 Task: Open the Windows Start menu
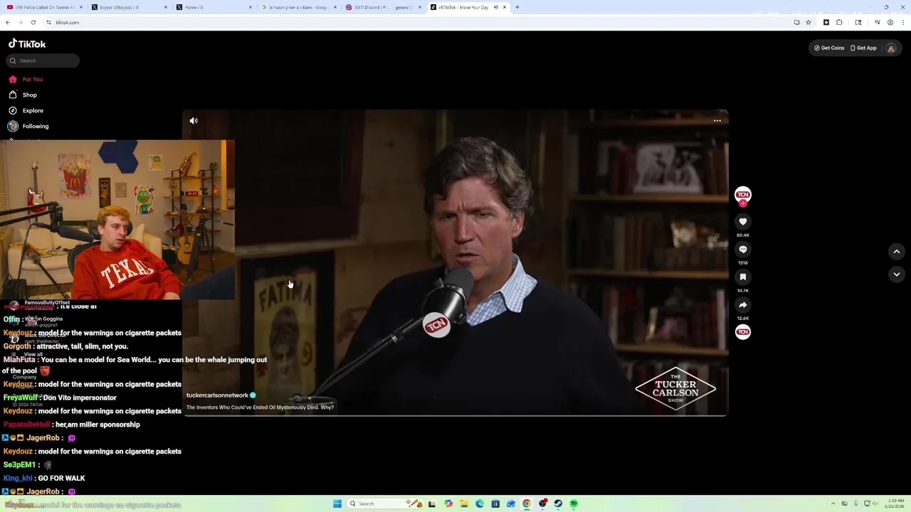(x=337, y=503)
